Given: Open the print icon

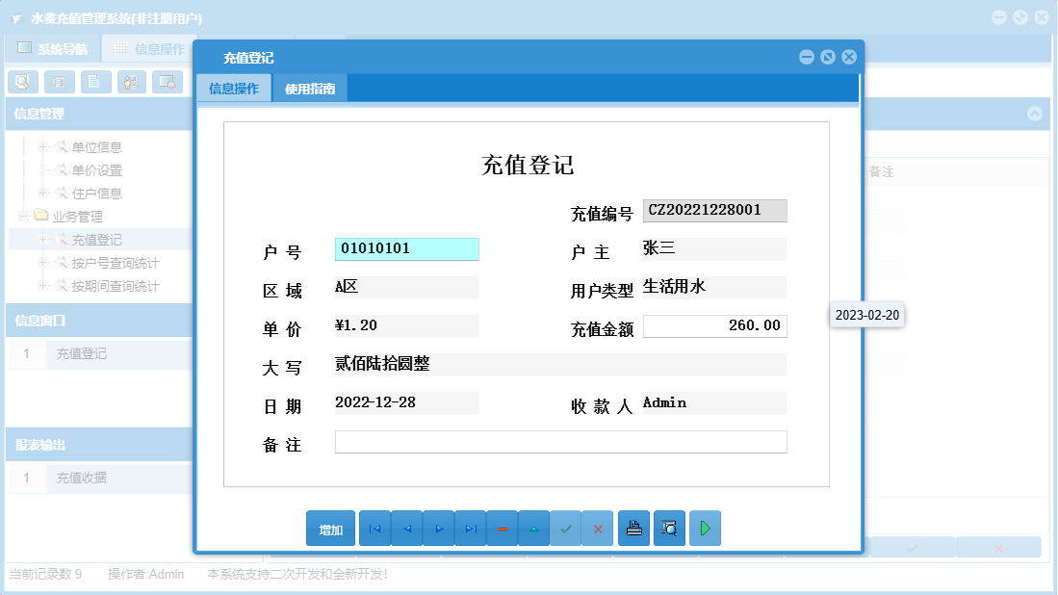Looking at the screenshot, I should tap(633, 528).
